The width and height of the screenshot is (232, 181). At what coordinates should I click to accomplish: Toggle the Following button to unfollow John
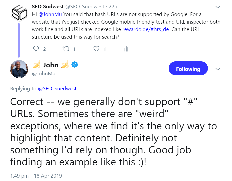(188, 68)
